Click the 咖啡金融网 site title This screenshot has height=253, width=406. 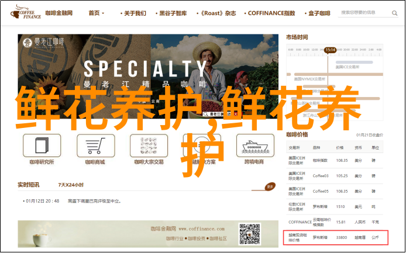(x=59, y=13)
